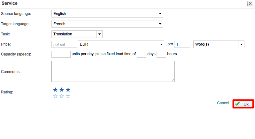Expand the Target language dropdown showing French
The width and height of the screenshot is (255, 139).
(x=160, y=24)
